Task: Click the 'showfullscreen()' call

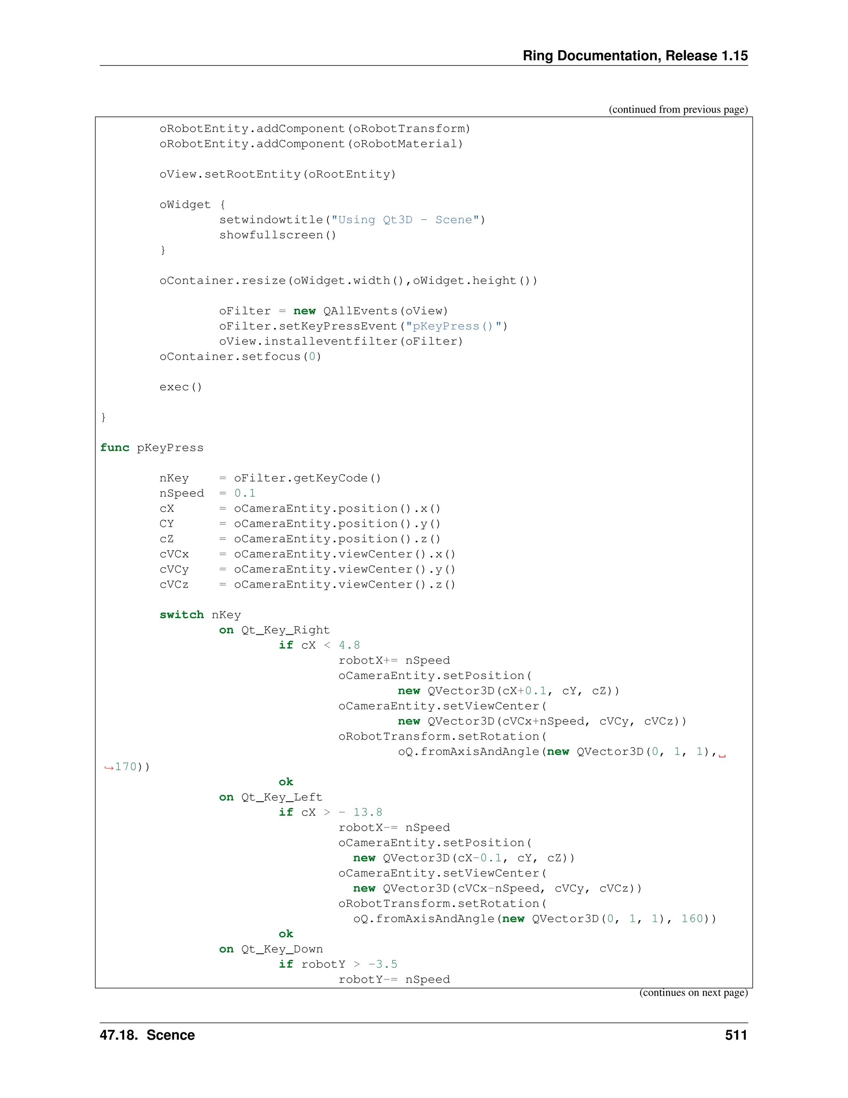Action: point(277,235)
